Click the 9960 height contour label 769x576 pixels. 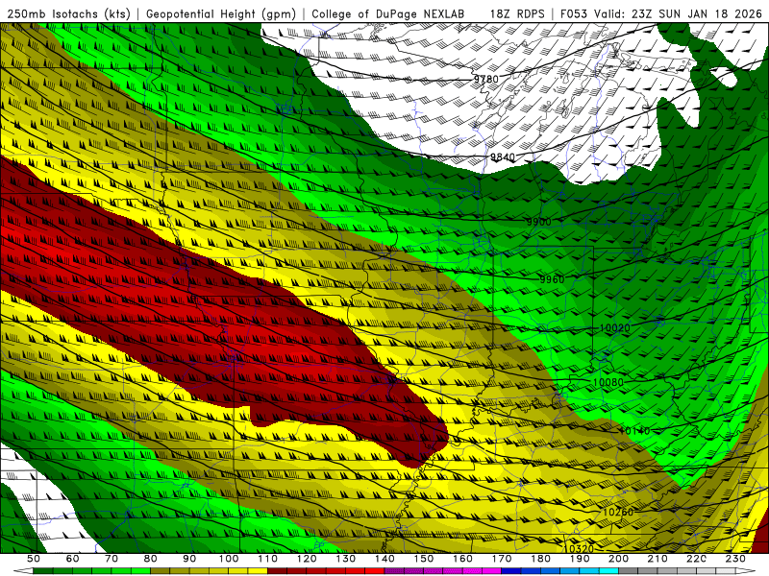(x=552, y=279)
